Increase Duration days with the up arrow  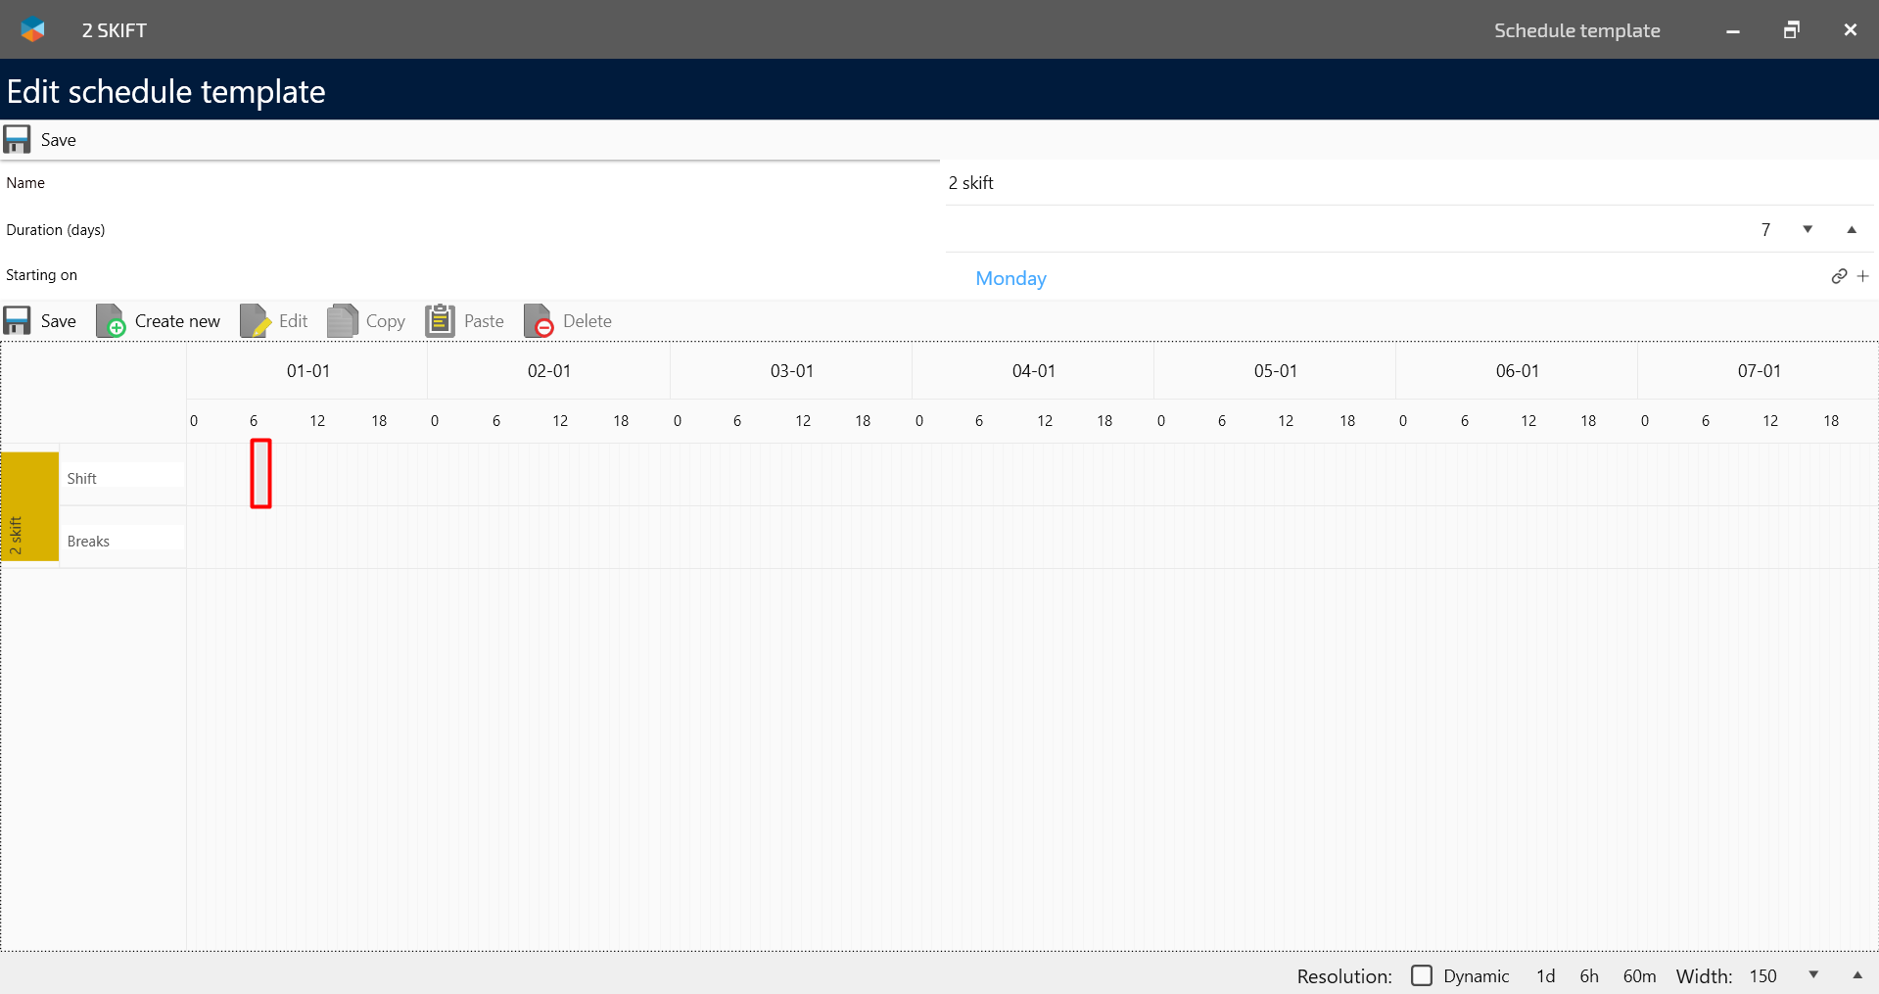click(x=1852, y=229)
